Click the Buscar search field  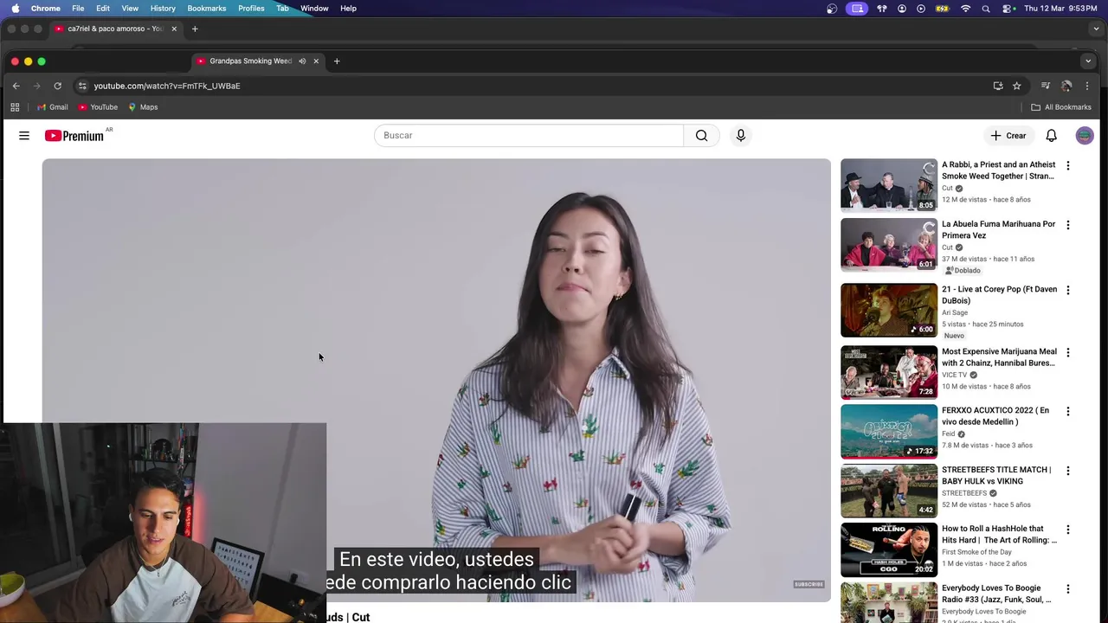pyautogui.click(x=529, y=136)
